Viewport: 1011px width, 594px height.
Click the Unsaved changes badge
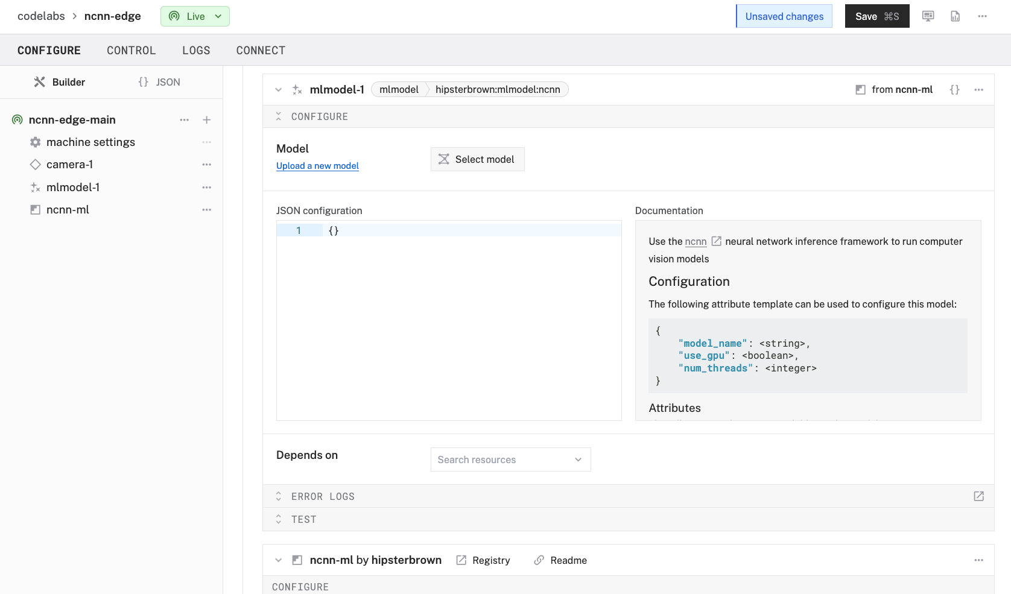(784, 16)
